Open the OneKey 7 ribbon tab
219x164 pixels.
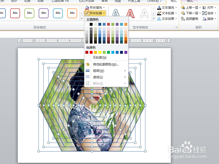pyautogui.click(x=154, y=1)
